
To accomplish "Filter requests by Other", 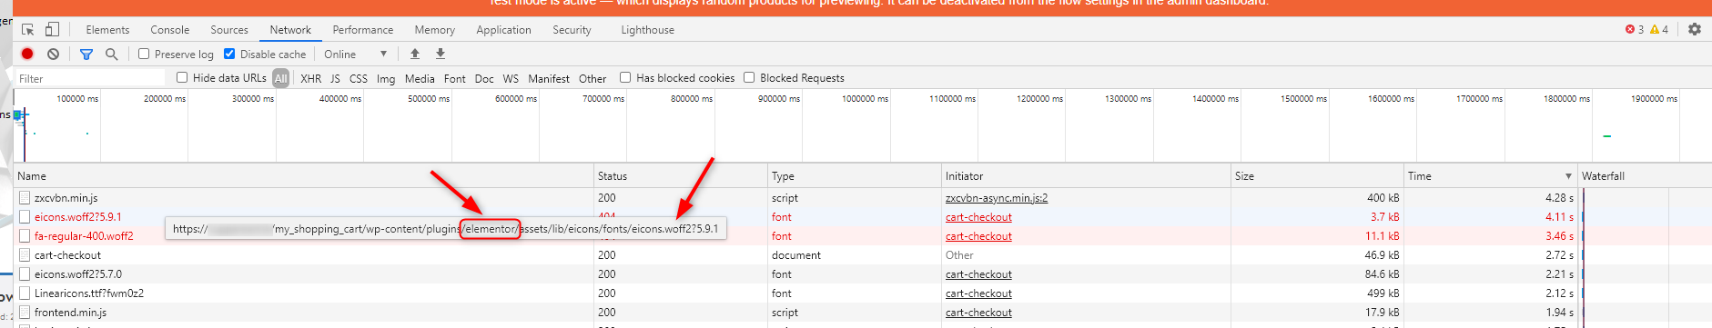I will coord(593,79).
